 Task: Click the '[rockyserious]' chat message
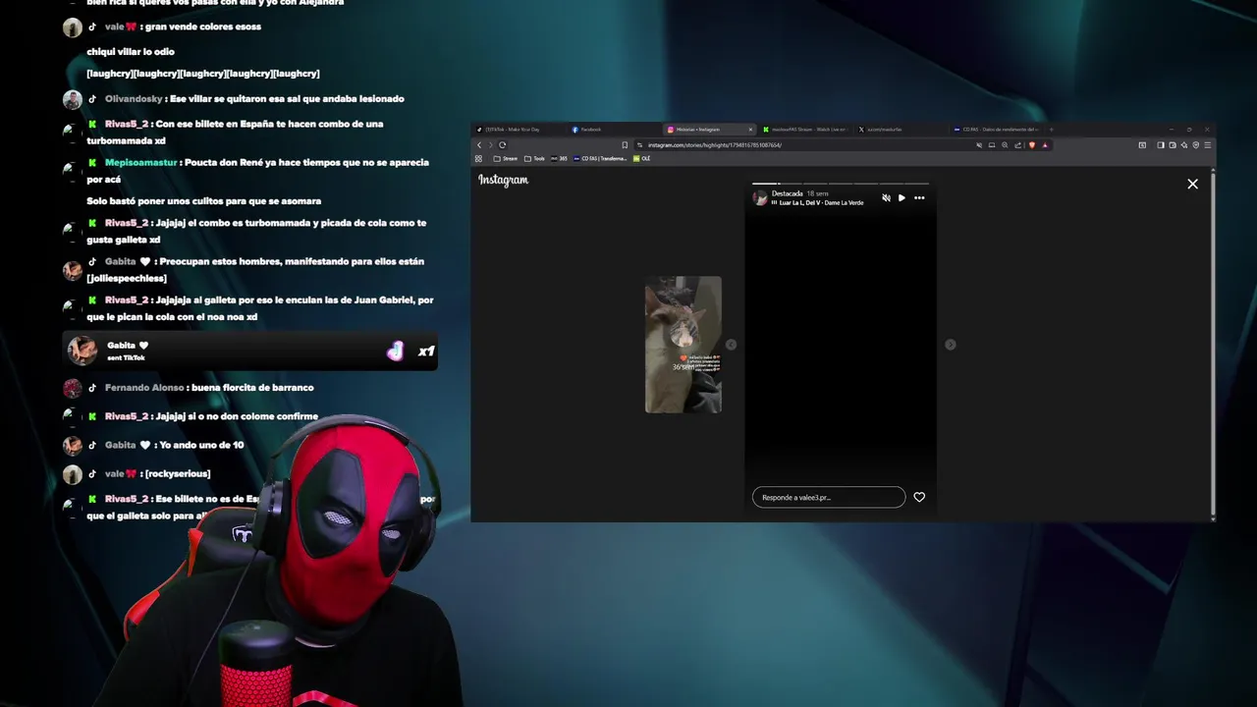click(177, 474)
